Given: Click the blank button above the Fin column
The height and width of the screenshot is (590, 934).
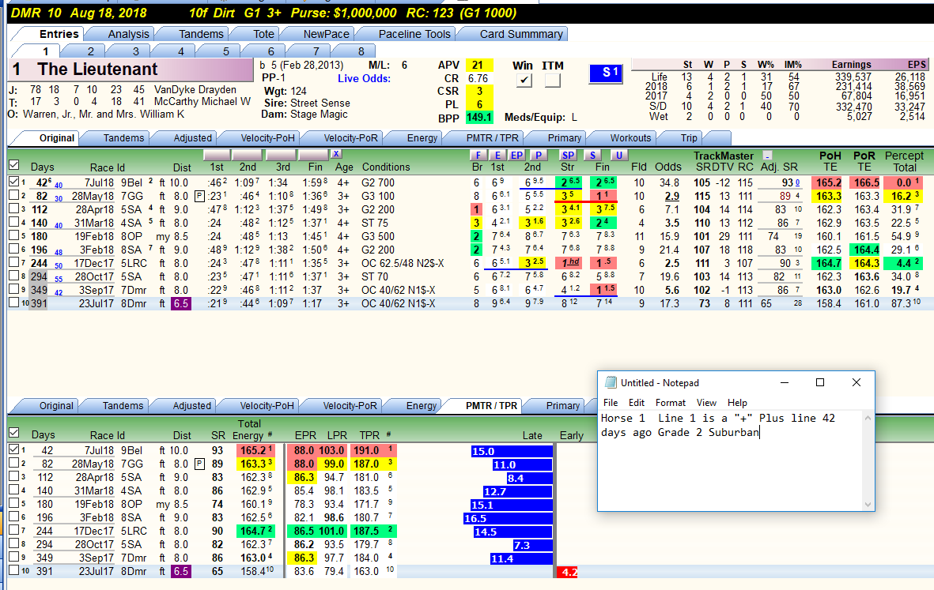Looking at the screenshot, I should pyautogui.click(x=312, y=156).
